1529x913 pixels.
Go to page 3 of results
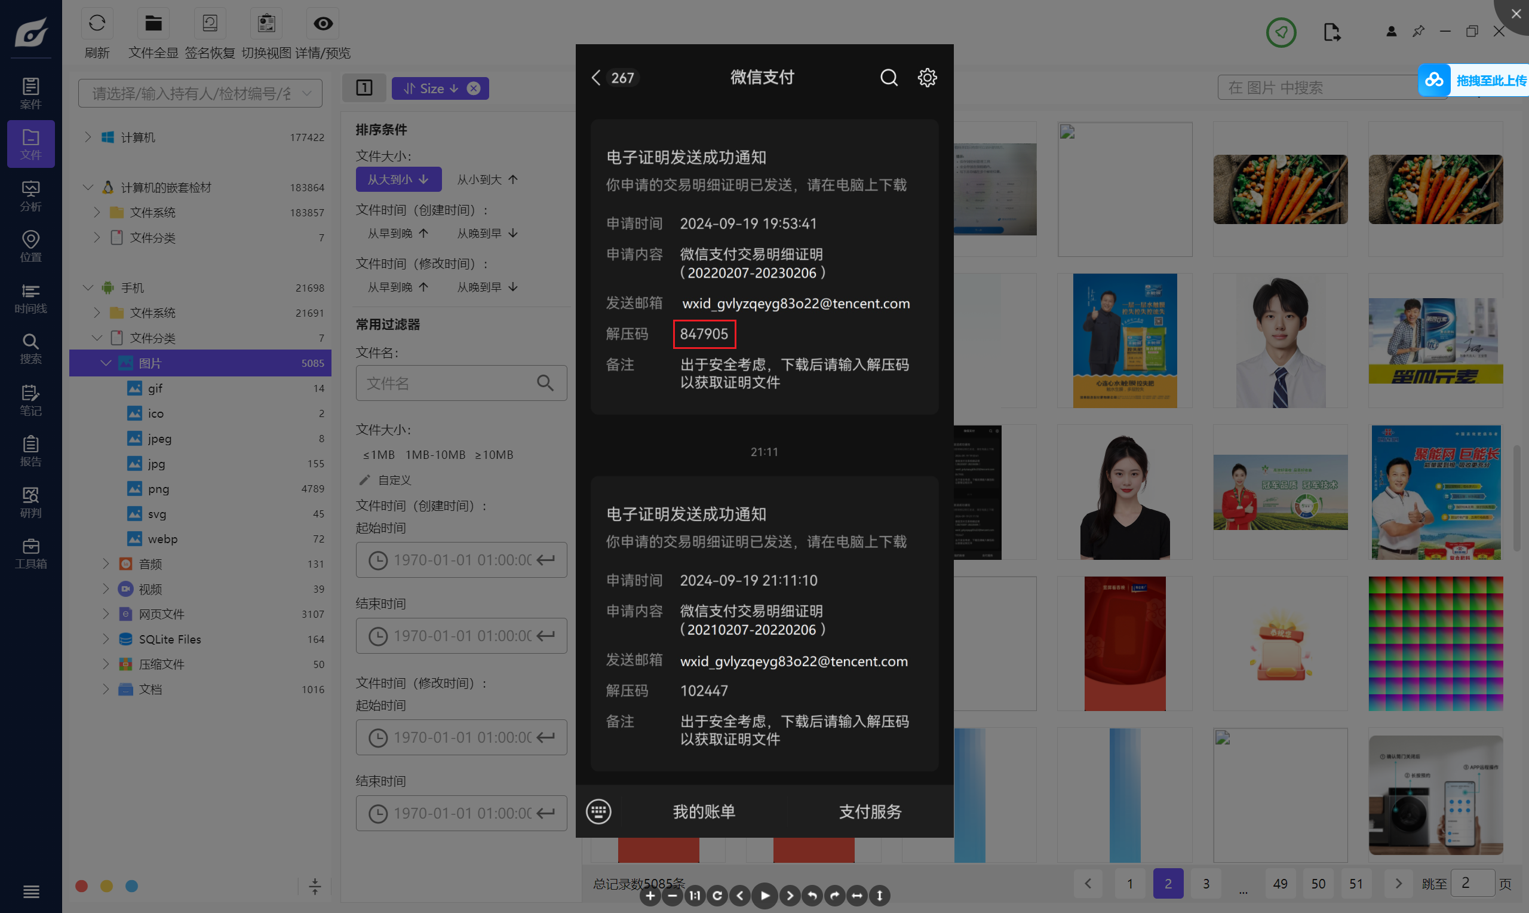(x=1206, y=884)
